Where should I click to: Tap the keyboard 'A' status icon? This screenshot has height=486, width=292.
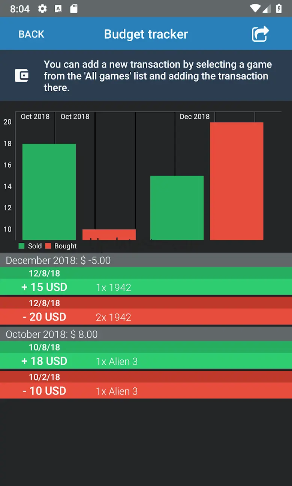(x=58, y=9)
